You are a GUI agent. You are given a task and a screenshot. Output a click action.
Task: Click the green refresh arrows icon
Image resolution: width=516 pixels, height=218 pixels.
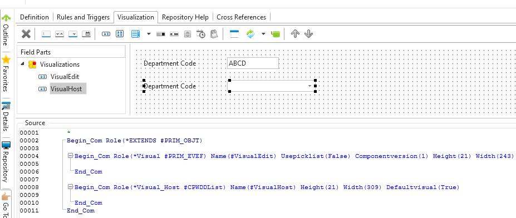tap(250, 34)
